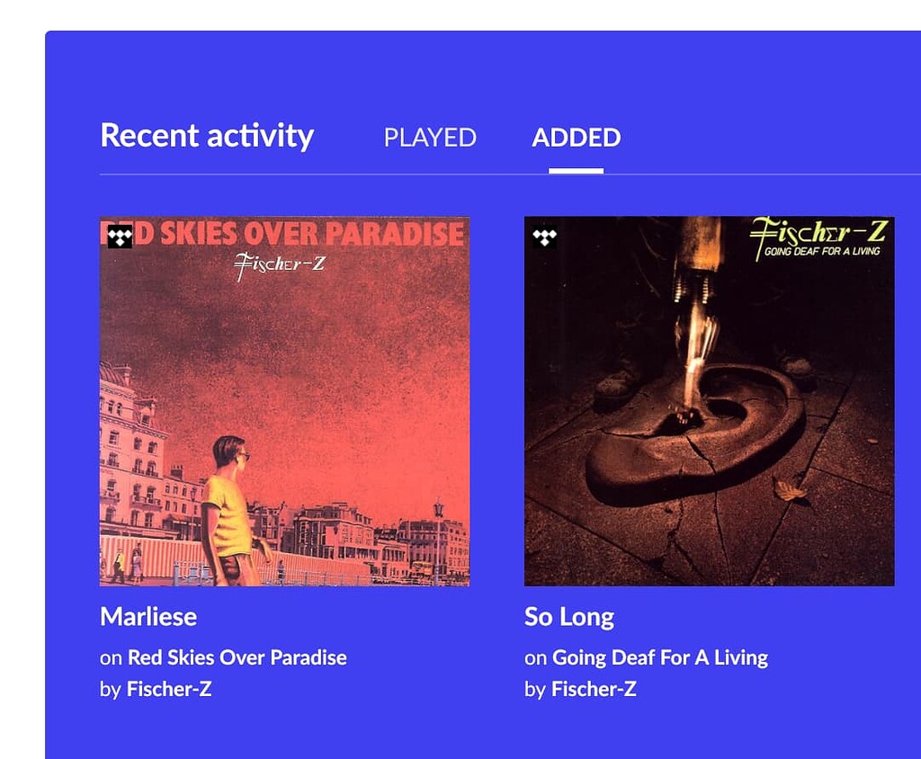Click TIDAL icon on Going Deaf cover

tap(544, 237)
